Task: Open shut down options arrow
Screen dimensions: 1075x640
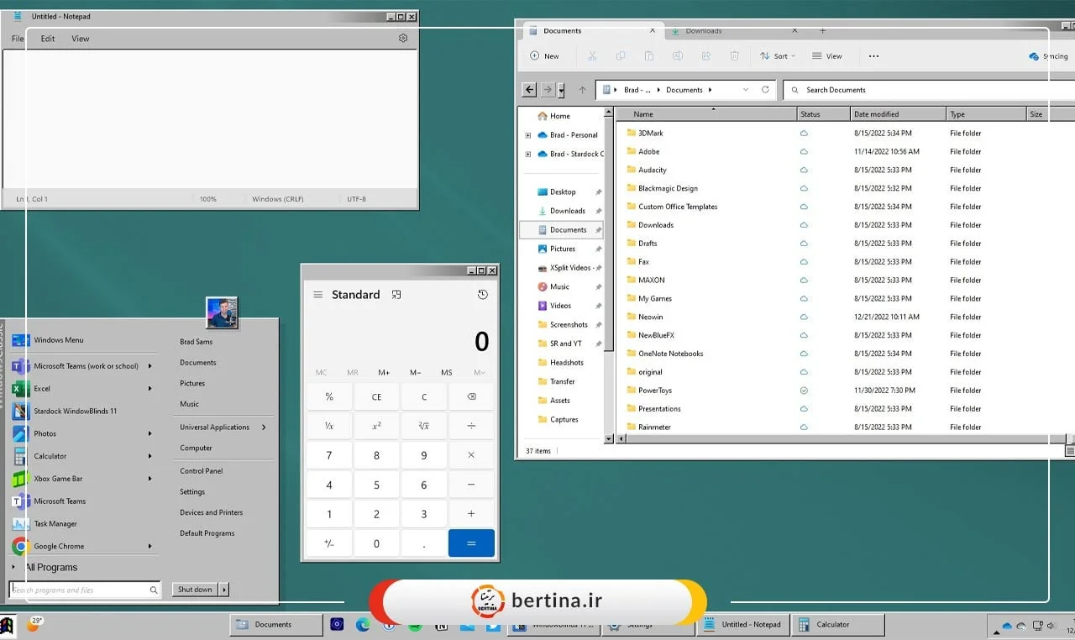Action: [224, 590]
